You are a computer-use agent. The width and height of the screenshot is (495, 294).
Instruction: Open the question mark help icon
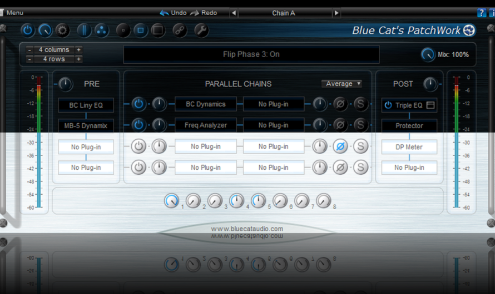click(x=481, y=13)
